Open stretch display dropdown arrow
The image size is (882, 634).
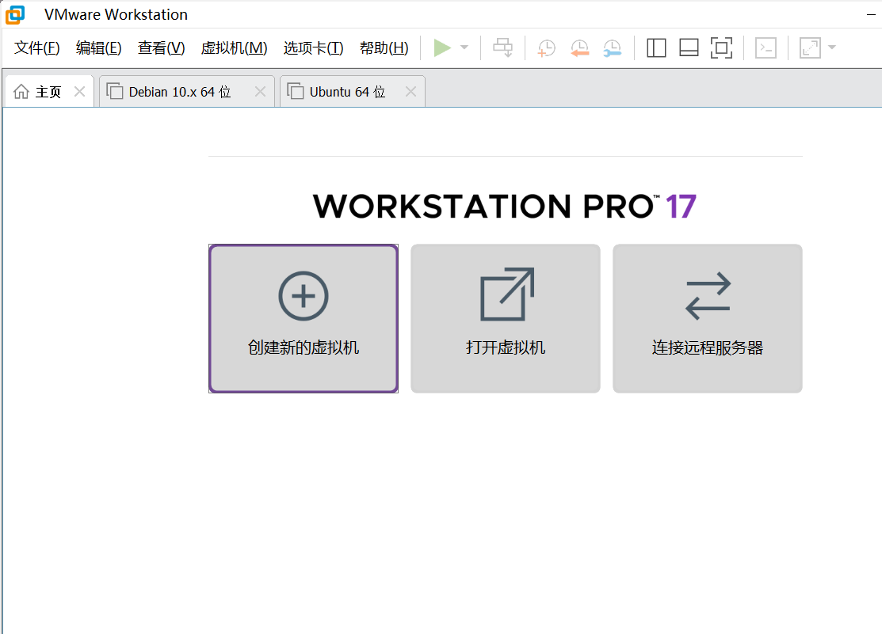point(832,47)
